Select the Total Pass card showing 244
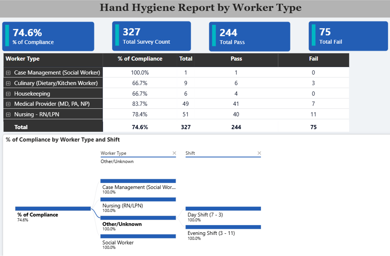This screenshot has height=256, width=390. (x=249, y=36)
